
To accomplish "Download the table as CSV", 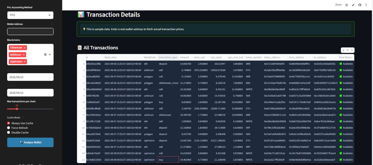I will point(343,50).
